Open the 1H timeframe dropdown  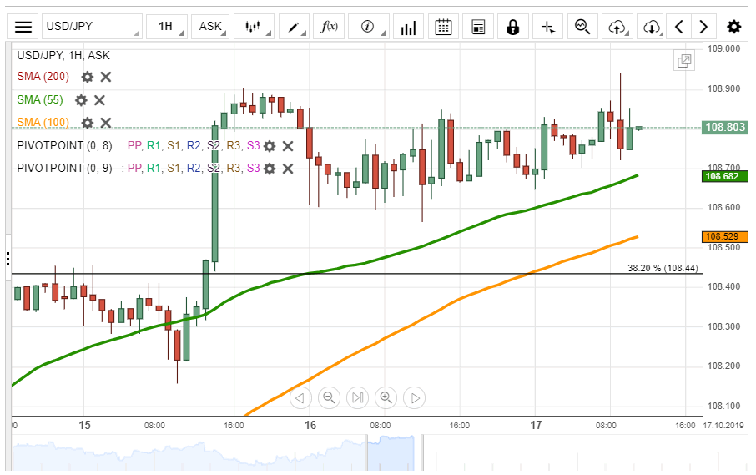coord(168,27)
